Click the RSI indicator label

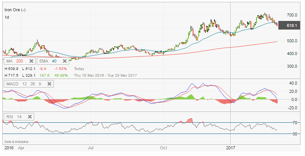[x=10, y=117]
